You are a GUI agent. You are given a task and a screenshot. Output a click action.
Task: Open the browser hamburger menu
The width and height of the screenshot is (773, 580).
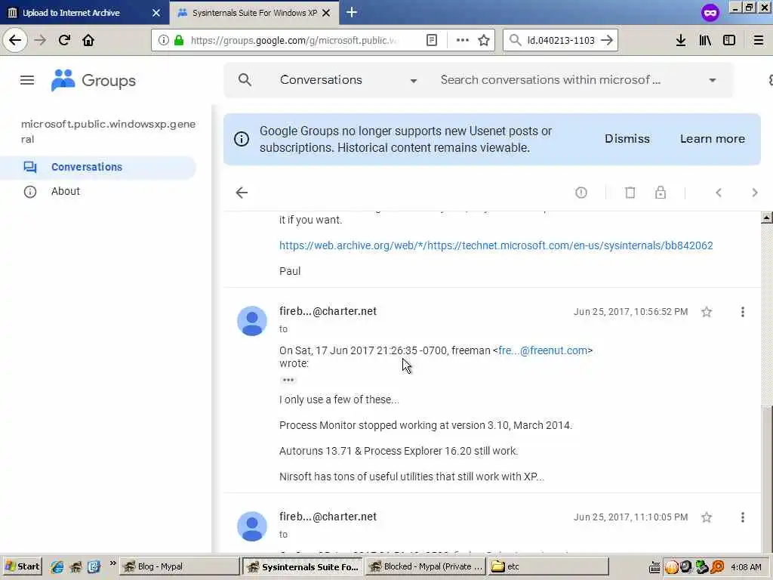pos(759,40)
